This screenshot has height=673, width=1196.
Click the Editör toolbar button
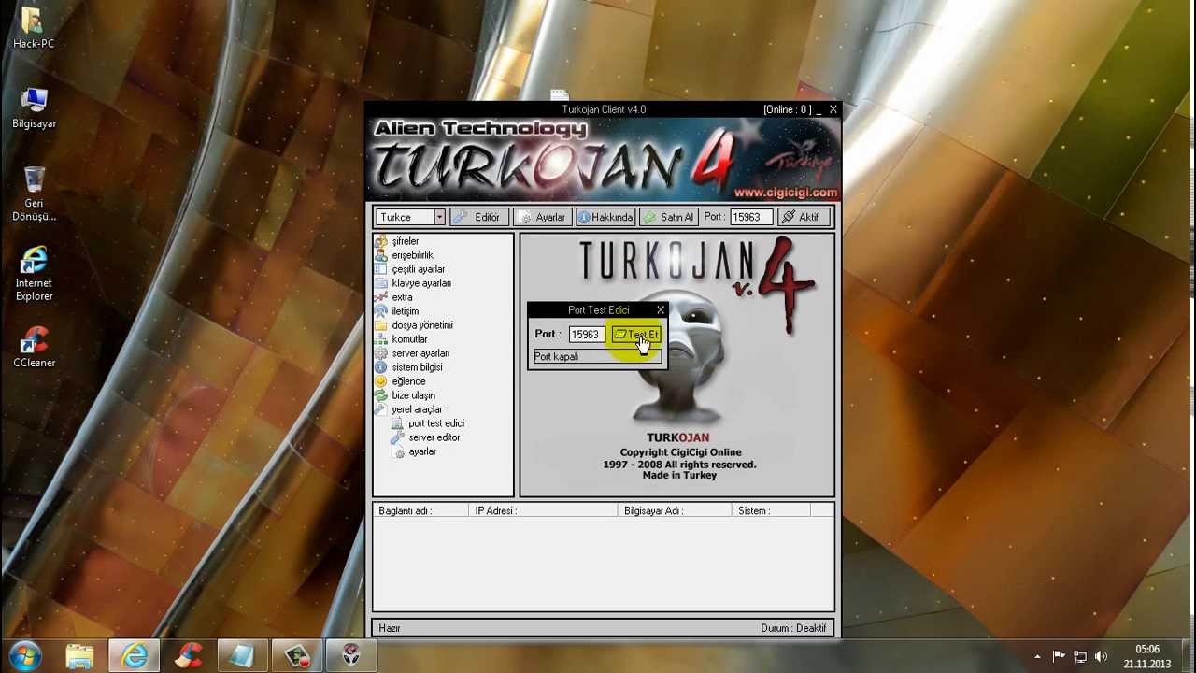[x=478, y=217]
